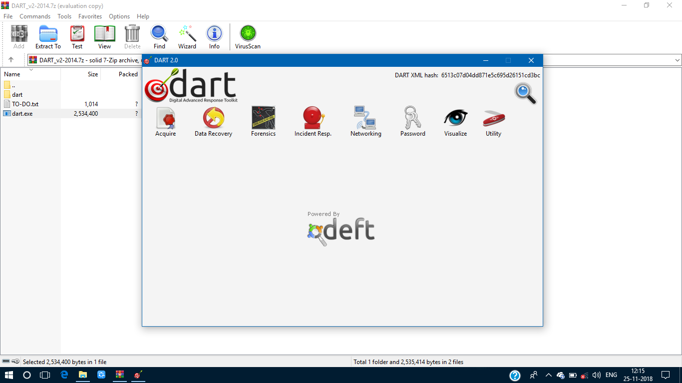The image size is (682, 383).
Task: Go up one folder level in WinRAR
Action: [11, 60]
